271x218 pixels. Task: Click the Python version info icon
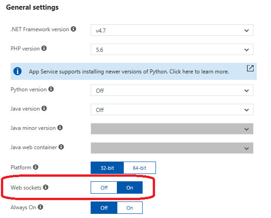[x=51, y=89]
